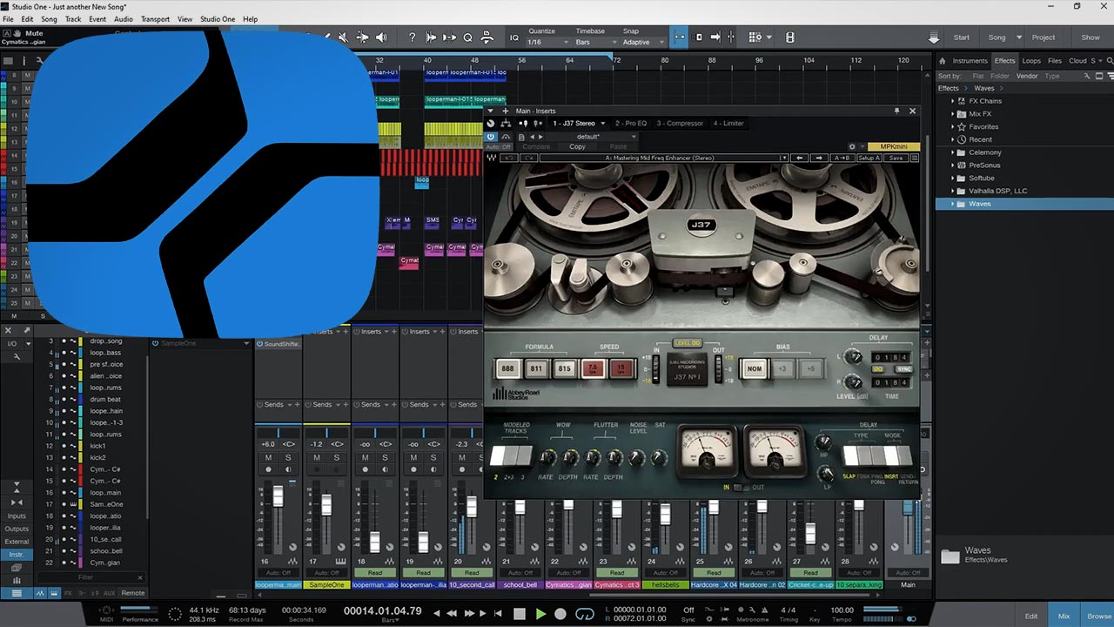Solo mixer channel 17

[x=337, y=457]
